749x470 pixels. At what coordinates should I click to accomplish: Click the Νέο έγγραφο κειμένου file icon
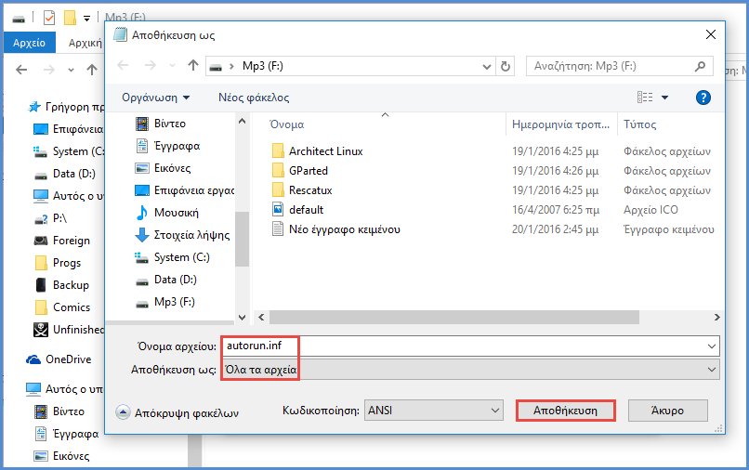[278, 229]
